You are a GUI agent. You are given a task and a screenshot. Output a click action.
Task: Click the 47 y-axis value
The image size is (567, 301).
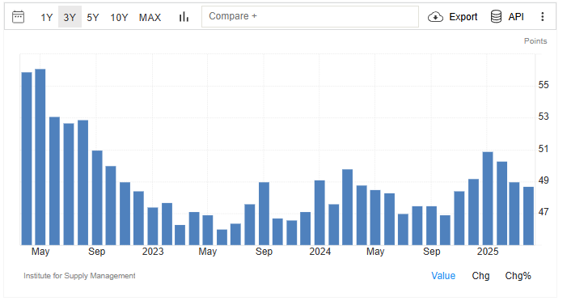coord(544,212)
